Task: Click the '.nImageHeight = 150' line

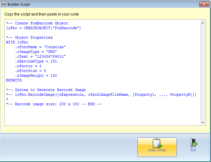Action: [x=36, y=75]
